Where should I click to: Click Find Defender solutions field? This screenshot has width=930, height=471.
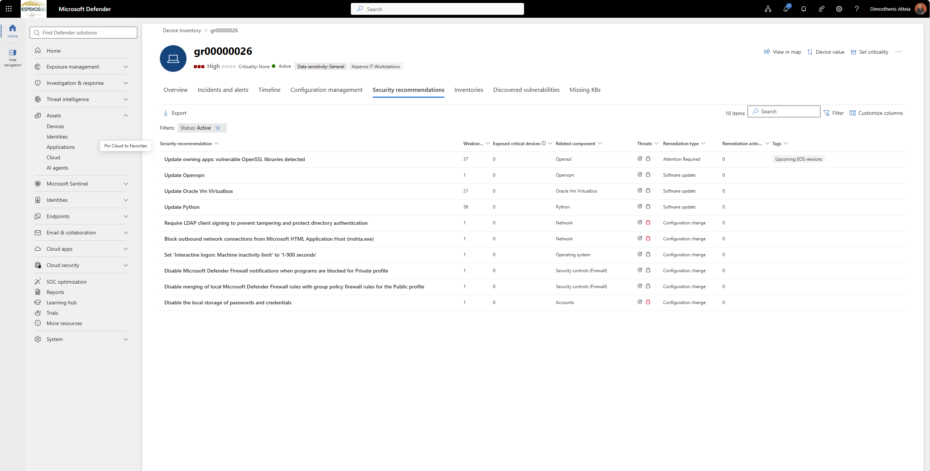(83, 33)
